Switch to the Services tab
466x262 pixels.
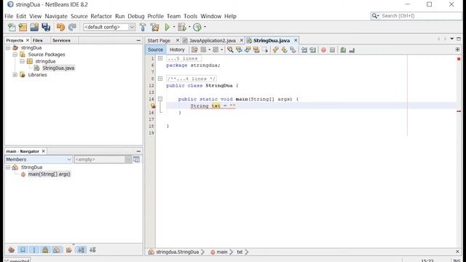61,41
